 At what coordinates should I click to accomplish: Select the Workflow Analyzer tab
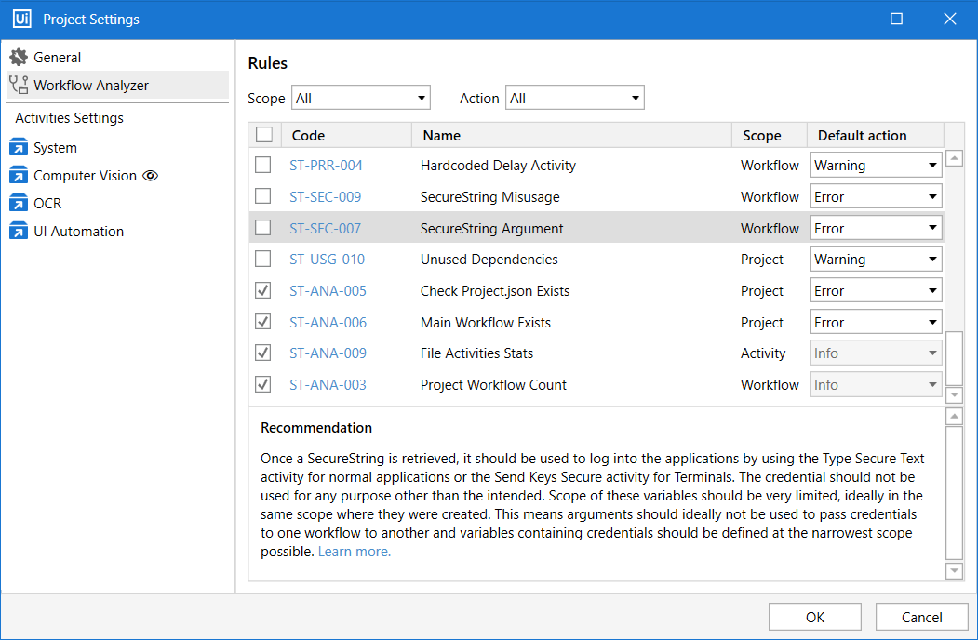pos(118,85)
